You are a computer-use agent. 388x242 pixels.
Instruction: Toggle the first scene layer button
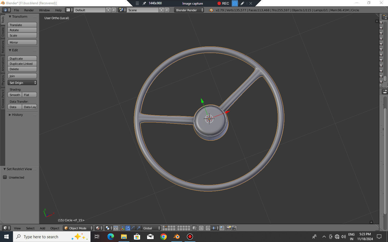(x=164, y=227)
